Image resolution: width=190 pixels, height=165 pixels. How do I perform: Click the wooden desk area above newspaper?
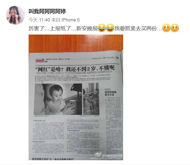[x=75, y=43]
